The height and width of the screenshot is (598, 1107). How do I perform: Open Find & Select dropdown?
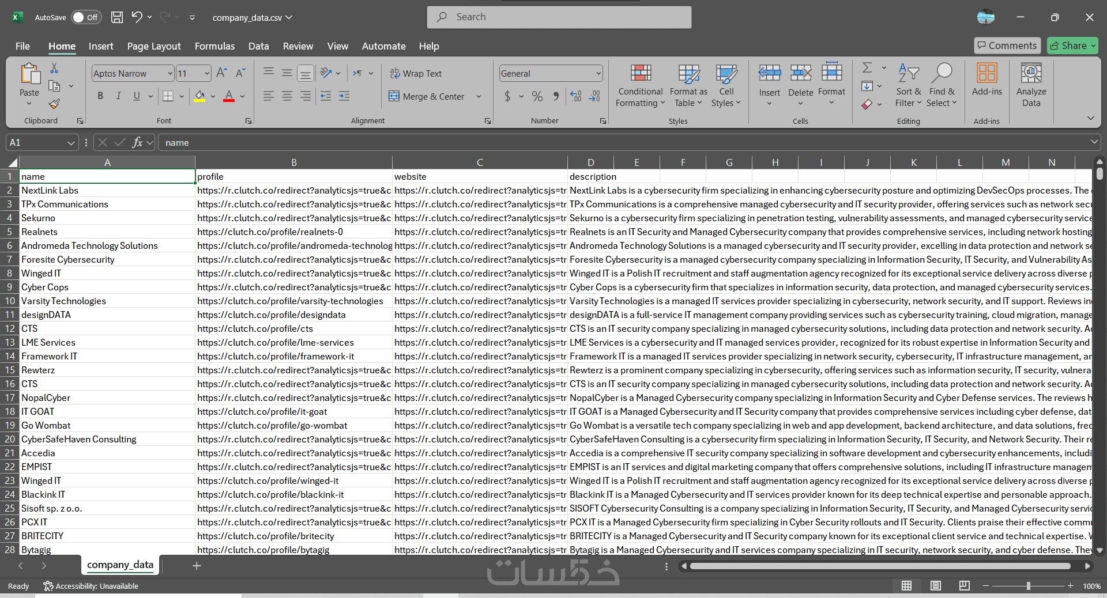tap(942, 86)
